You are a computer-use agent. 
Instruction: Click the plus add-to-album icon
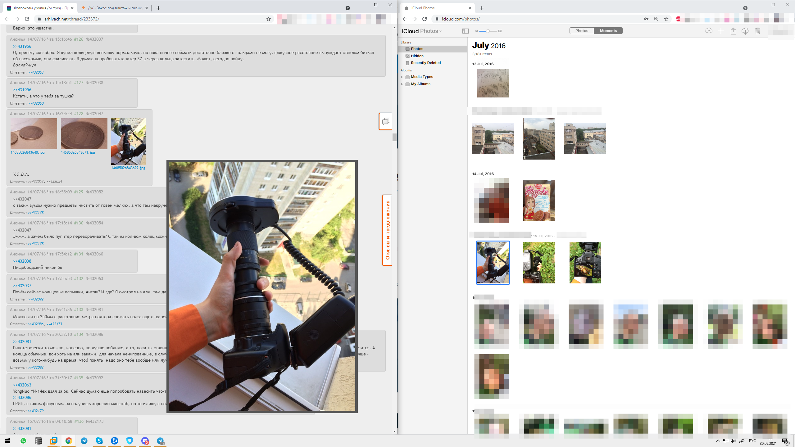[x=721, y=31]
